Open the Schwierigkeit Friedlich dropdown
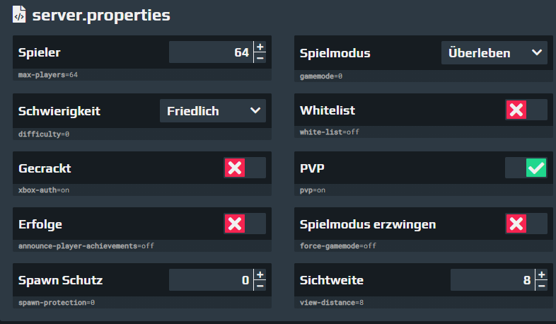Screen dimensions: 556x324 213,111
